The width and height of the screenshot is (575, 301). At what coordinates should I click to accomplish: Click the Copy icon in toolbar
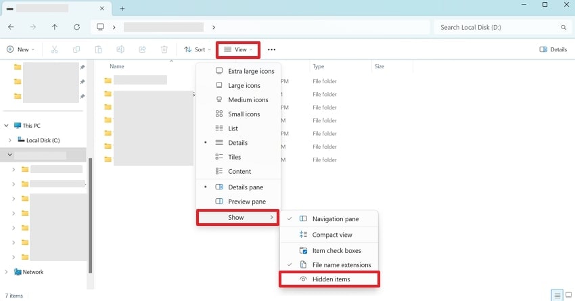76,49
